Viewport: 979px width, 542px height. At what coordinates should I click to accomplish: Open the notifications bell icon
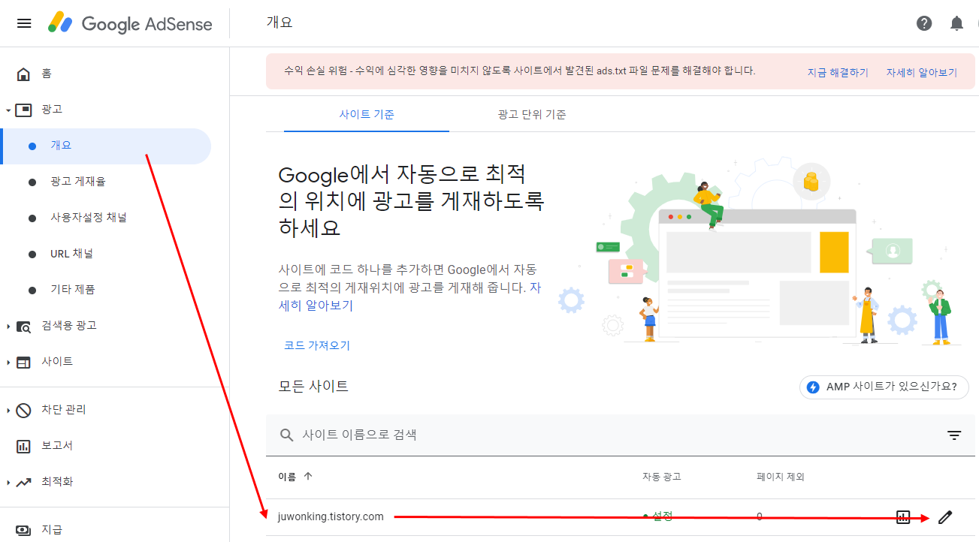click(956, 23)
